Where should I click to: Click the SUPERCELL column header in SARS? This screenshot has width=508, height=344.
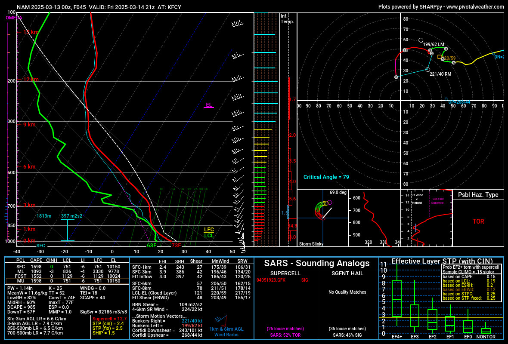(x=285, y=273)
